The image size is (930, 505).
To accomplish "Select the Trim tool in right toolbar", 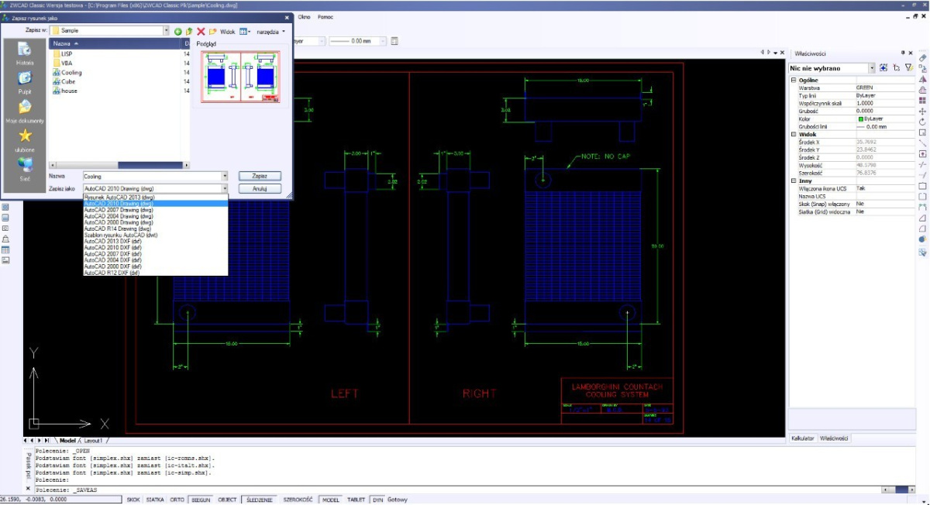I will point(922,164).
